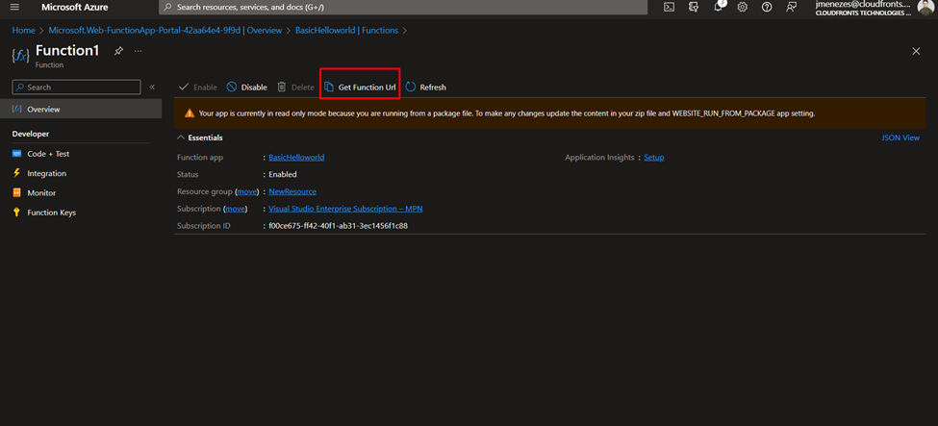
Task: Click move link beside Resource group
Action: (x=247, y=191)
